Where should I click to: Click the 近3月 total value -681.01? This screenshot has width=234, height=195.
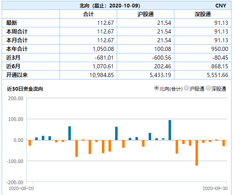(x=104, y=58)
